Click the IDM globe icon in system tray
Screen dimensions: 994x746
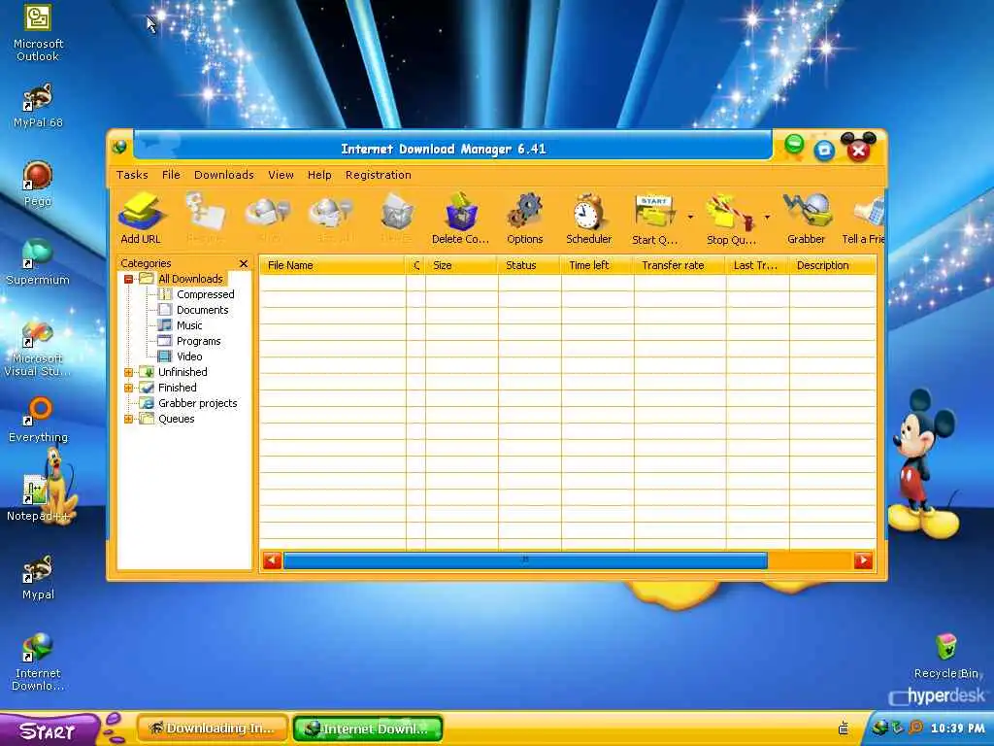coord(879,728)
